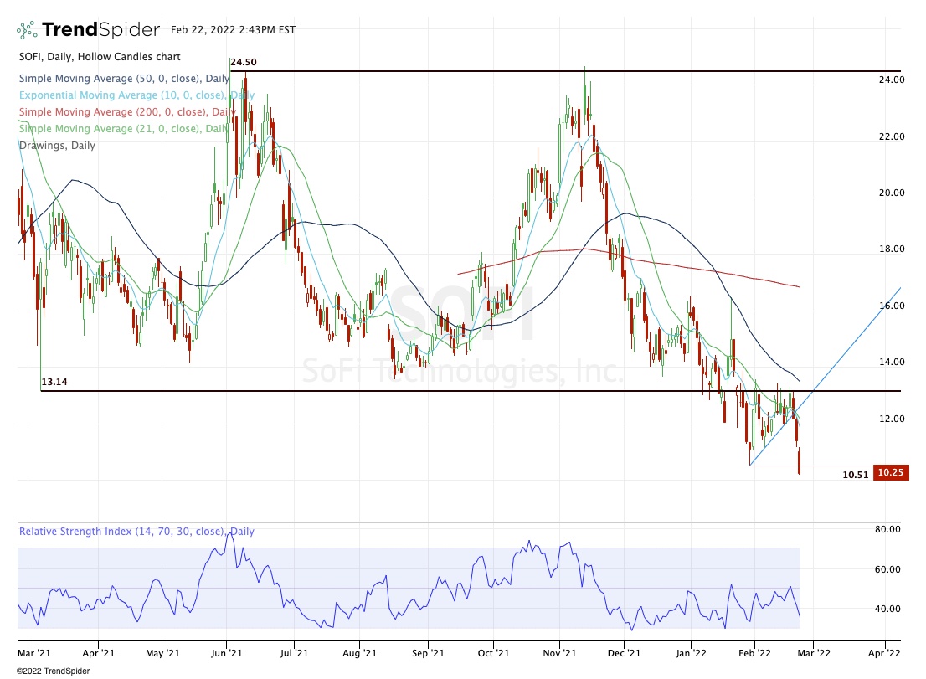Select the 24.50 resistance level label
926x679 pixels.
[x=243, y=62]
